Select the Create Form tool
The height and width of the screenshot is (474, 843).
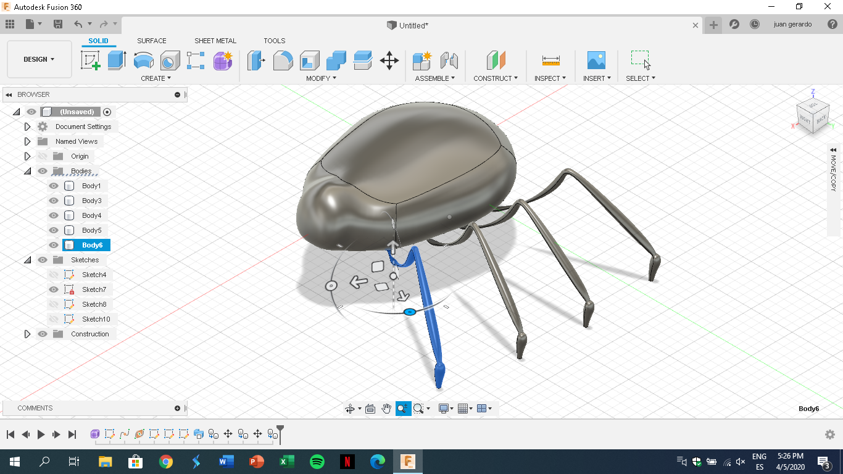[222, 60]
